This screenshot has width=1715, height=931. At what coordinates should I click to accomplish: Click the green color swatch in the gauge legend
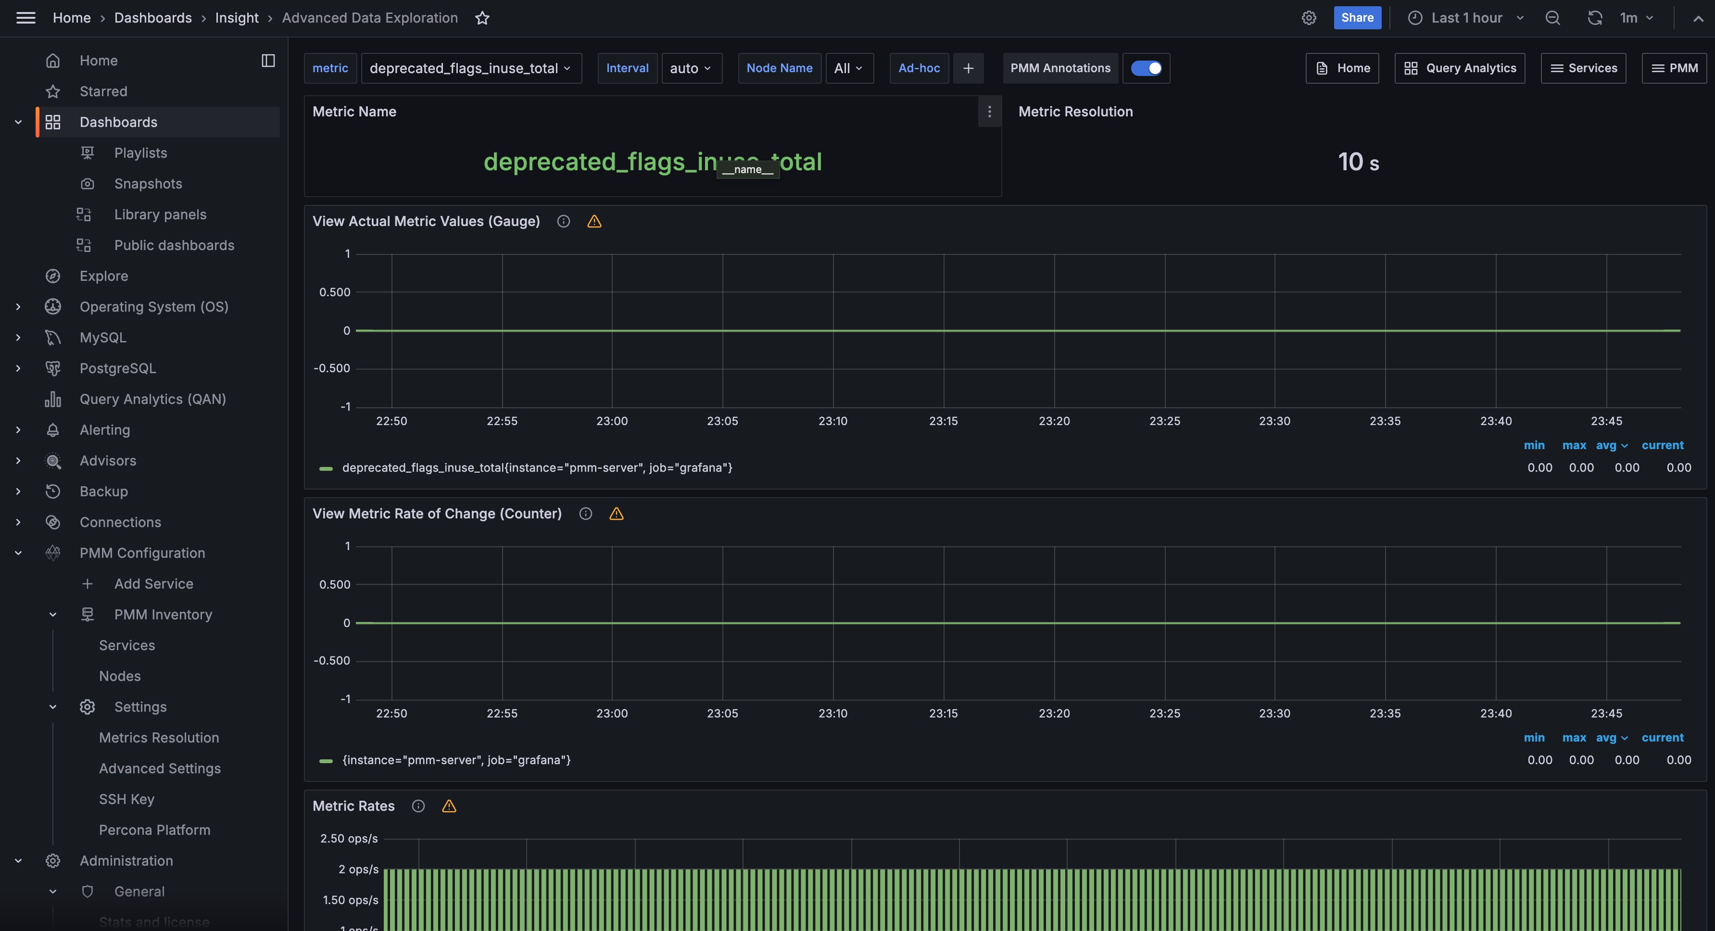pos(326,467)
